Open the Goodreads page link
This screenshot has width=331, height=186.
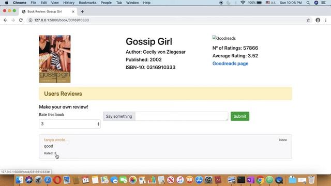230,64
